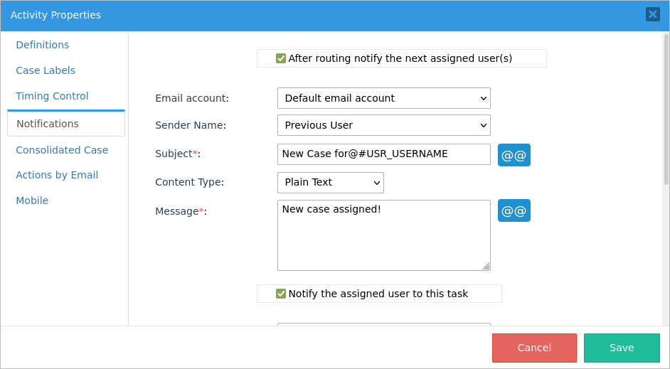The image size is (670, 369).
Task: Switch to the Definitions tab
Action: point(43,45)
